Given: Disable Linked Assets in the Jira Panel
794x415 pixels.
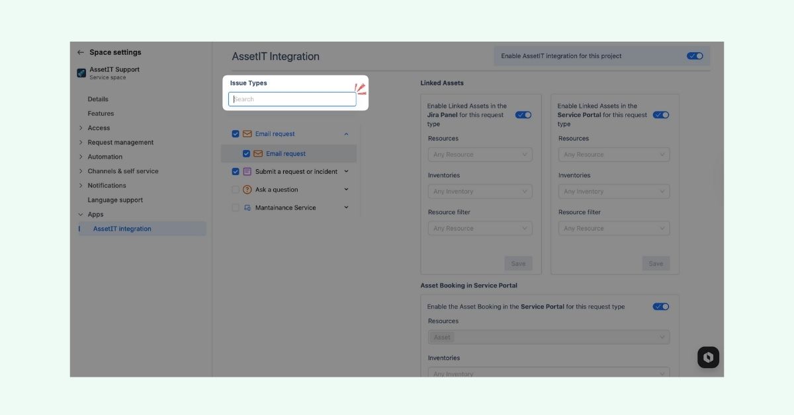Looking at the screenshot, I should point(523,114).
